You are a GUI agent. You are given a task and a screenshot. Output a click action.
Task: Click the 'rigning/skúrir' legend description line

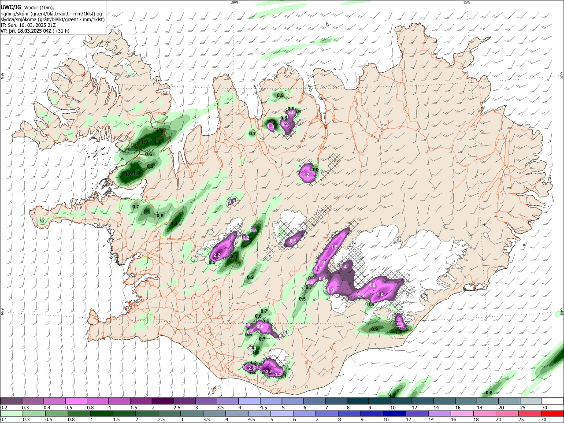(51, 14)
